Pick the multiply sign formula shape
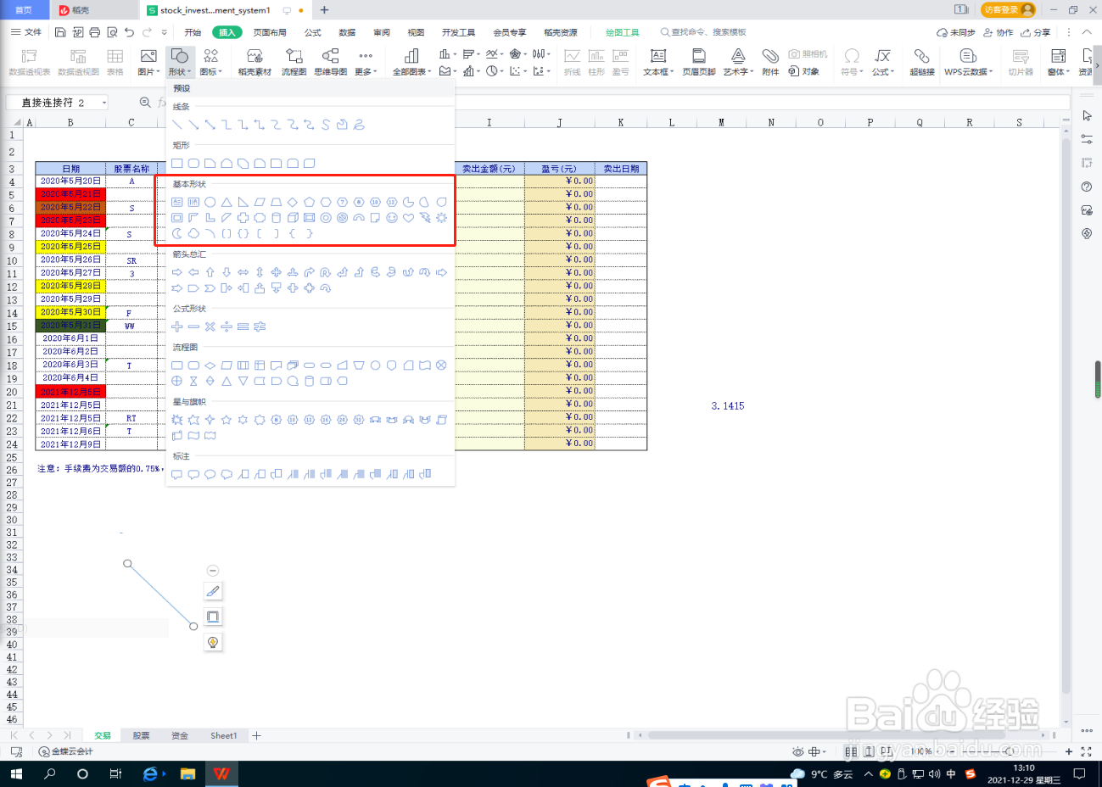This screenshot has width=1102, height=787. [x=210, y=326]
